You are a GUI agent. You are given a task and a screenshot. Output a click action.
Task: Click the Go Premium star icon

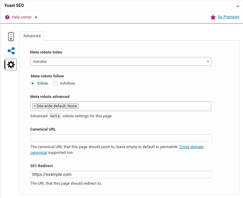point(213,17)
